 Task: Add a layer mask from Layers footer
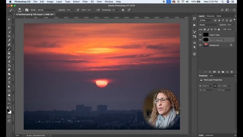pos(214,72)
